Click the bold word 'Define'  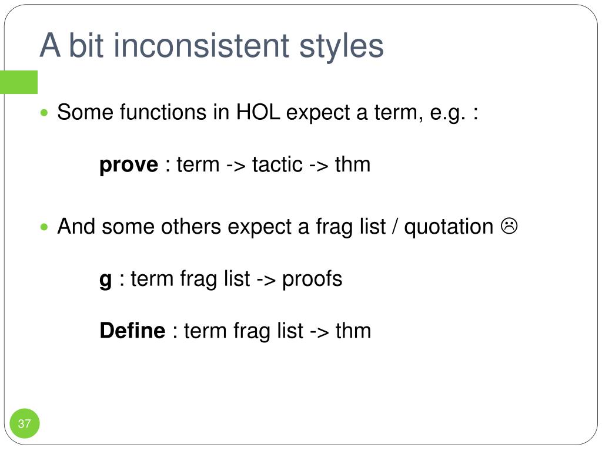coord(132,331)
